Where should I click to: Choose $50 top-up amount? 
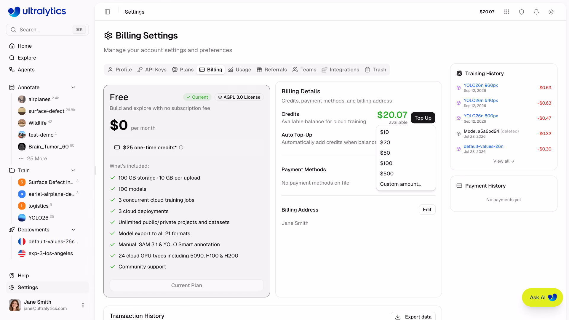tap(406, 153)
